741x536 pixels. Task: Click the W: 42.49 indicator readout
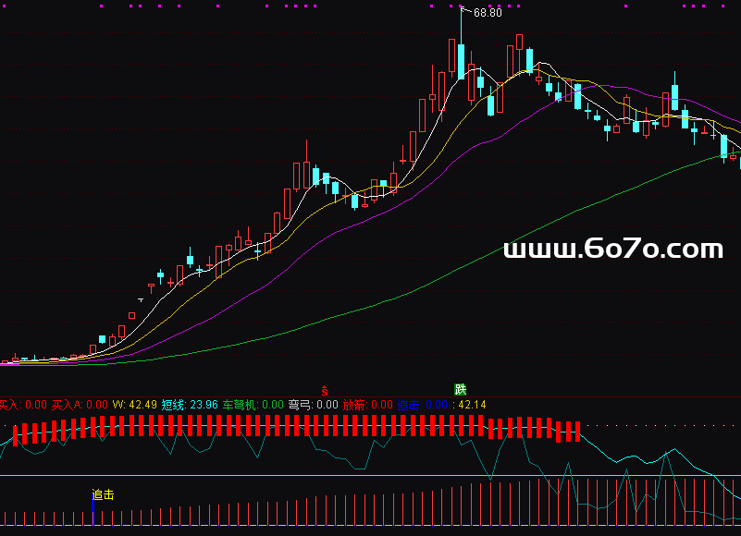[134, 405]
